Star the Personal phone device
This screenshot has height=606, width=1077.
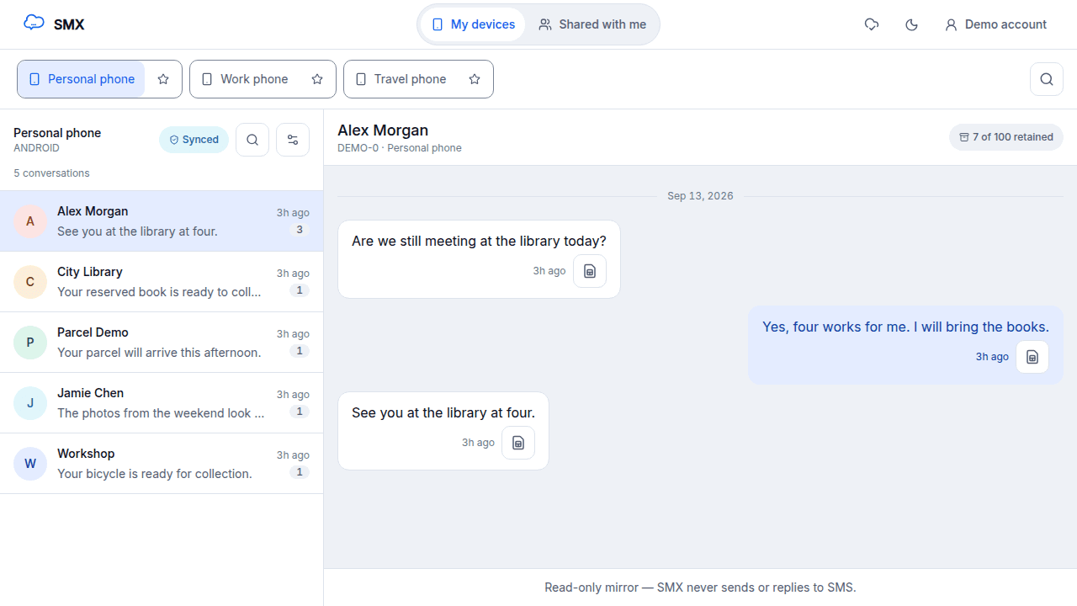click(163, 79)
